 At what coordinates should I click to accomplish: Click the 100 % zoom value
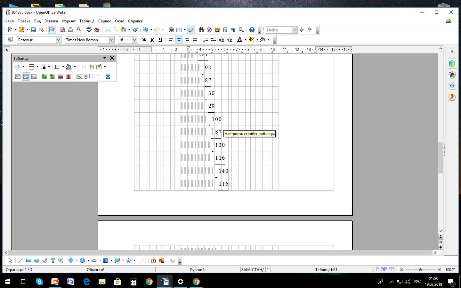click(450, 269)
